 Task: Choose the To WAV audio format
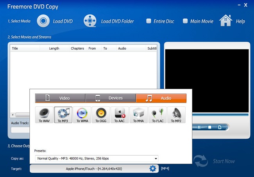[x=44, y=115]
